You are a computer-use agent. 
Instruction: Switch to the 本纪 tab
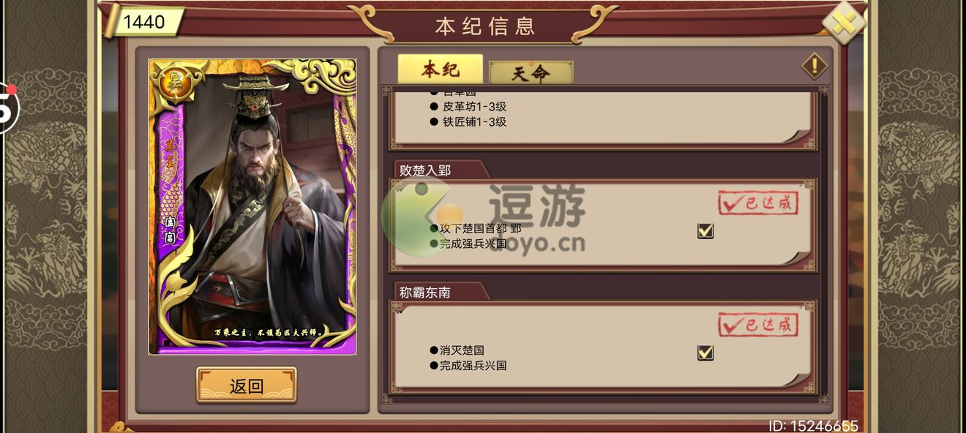(x=441, y=69)
